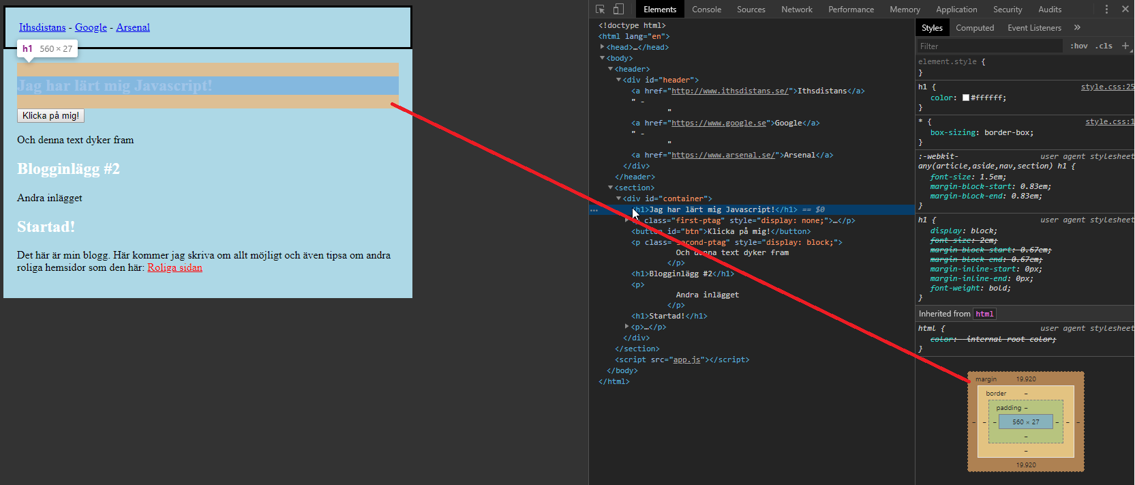Collapse the div id="header" node
1135x485 pixels.
click(619, 80)
